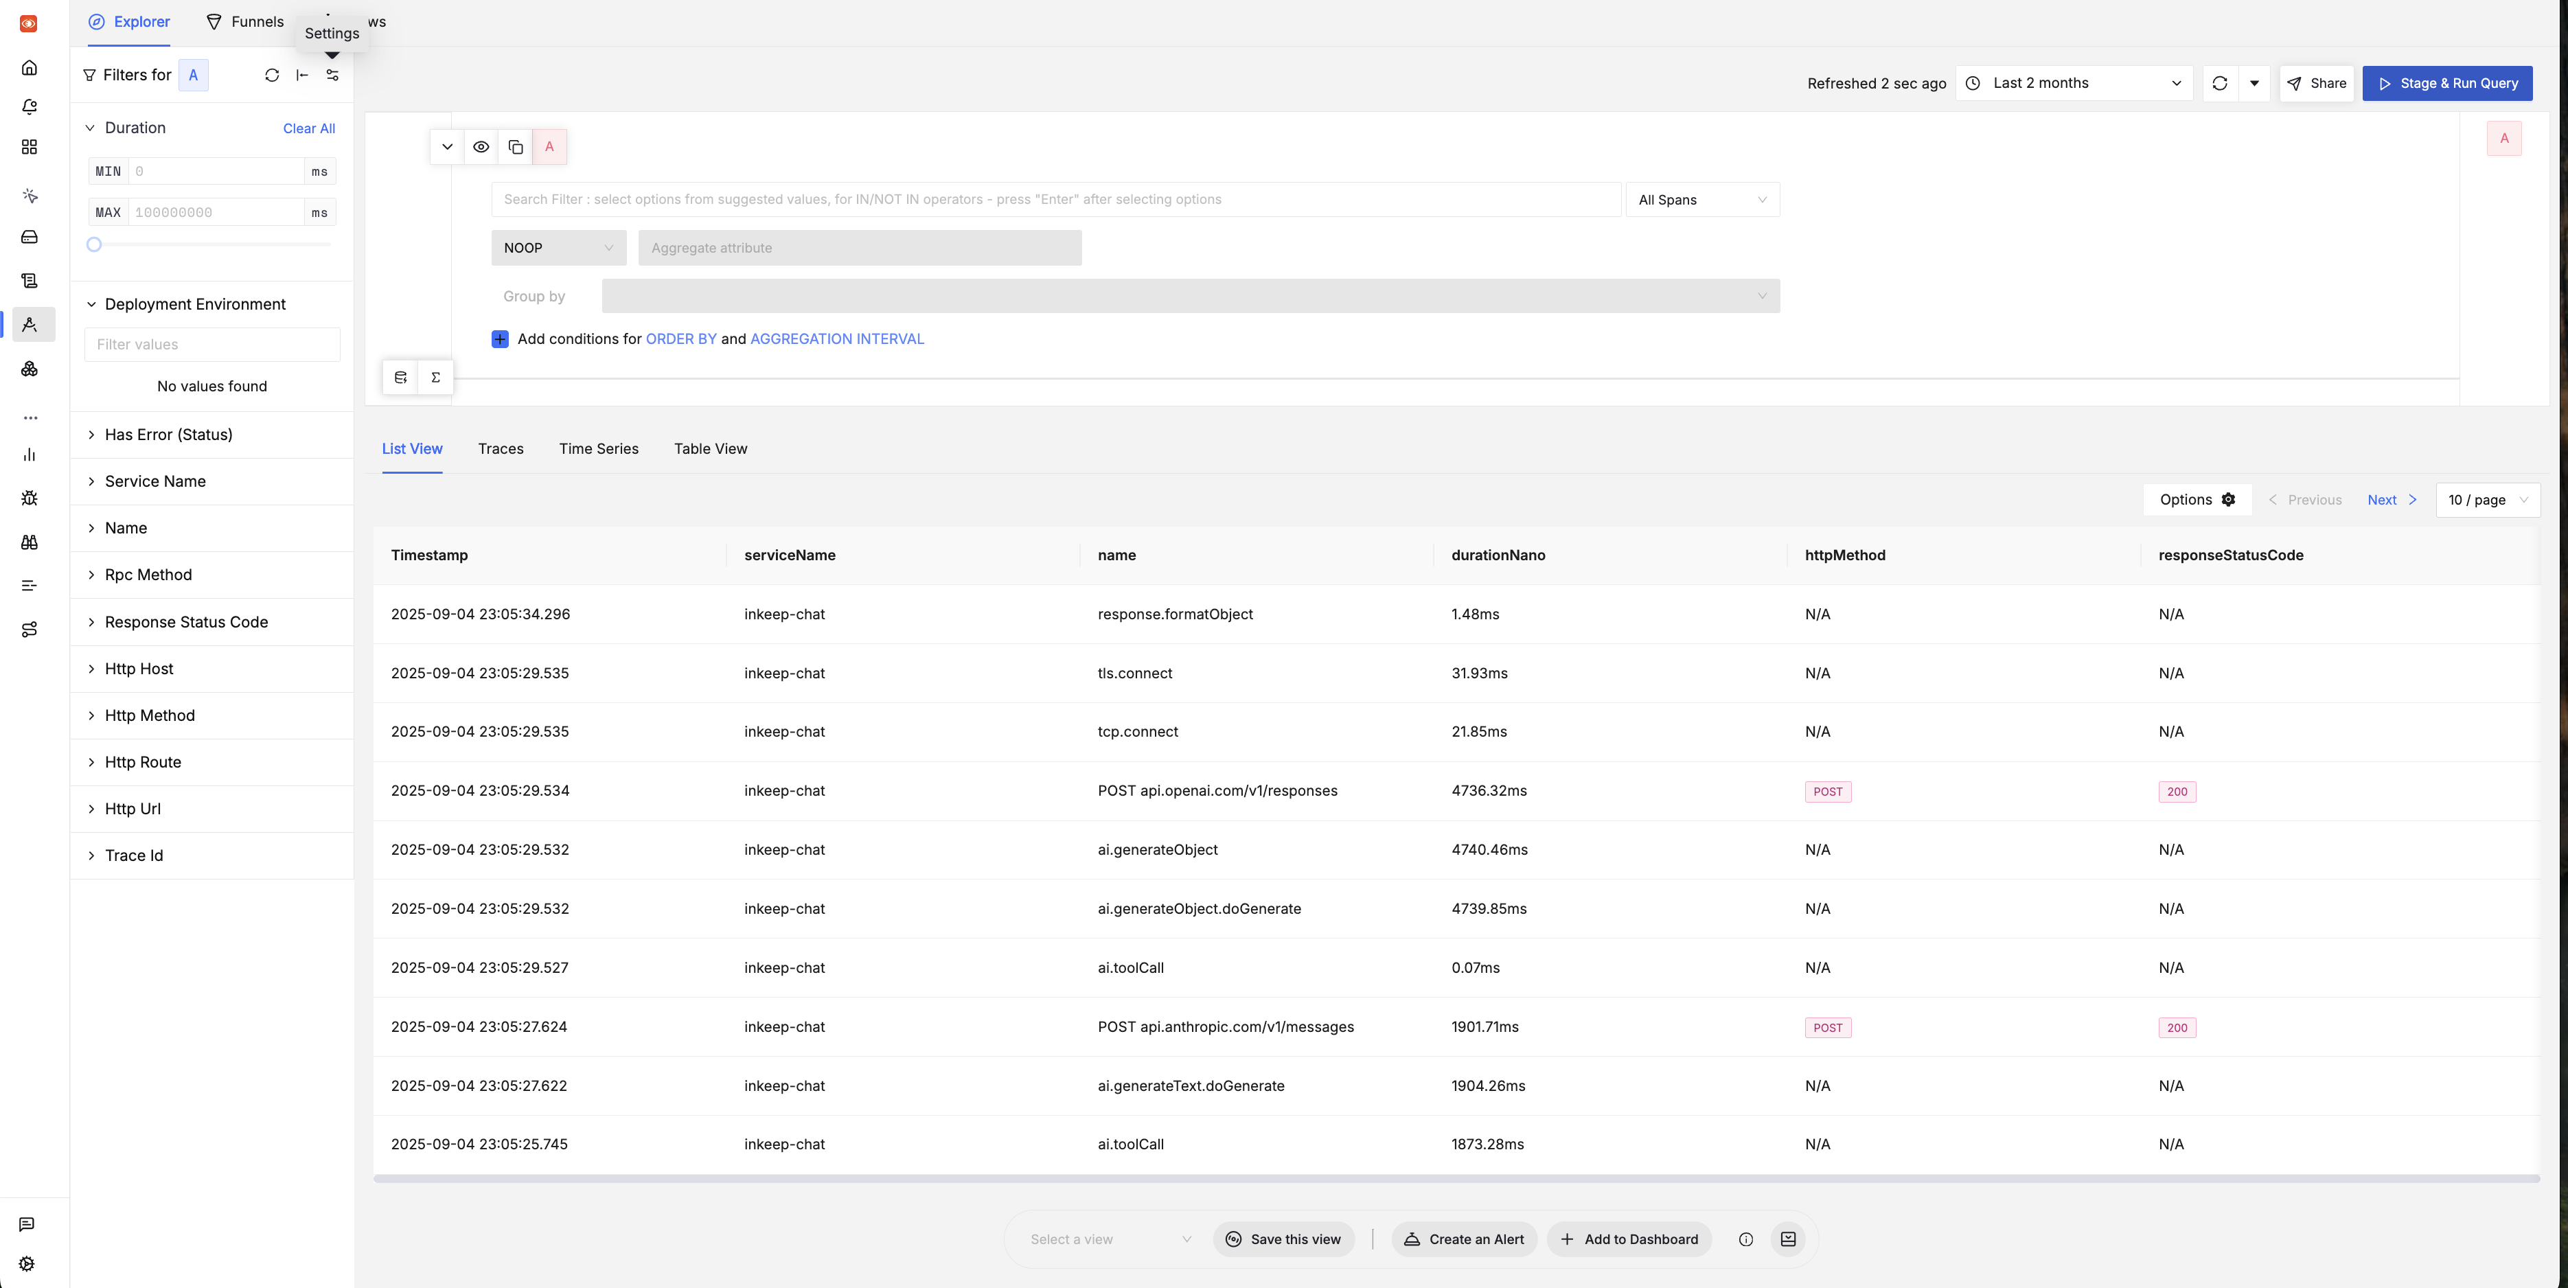
Task: Open the Exceptions bug icon in sidebar
Action: point(29,498)
